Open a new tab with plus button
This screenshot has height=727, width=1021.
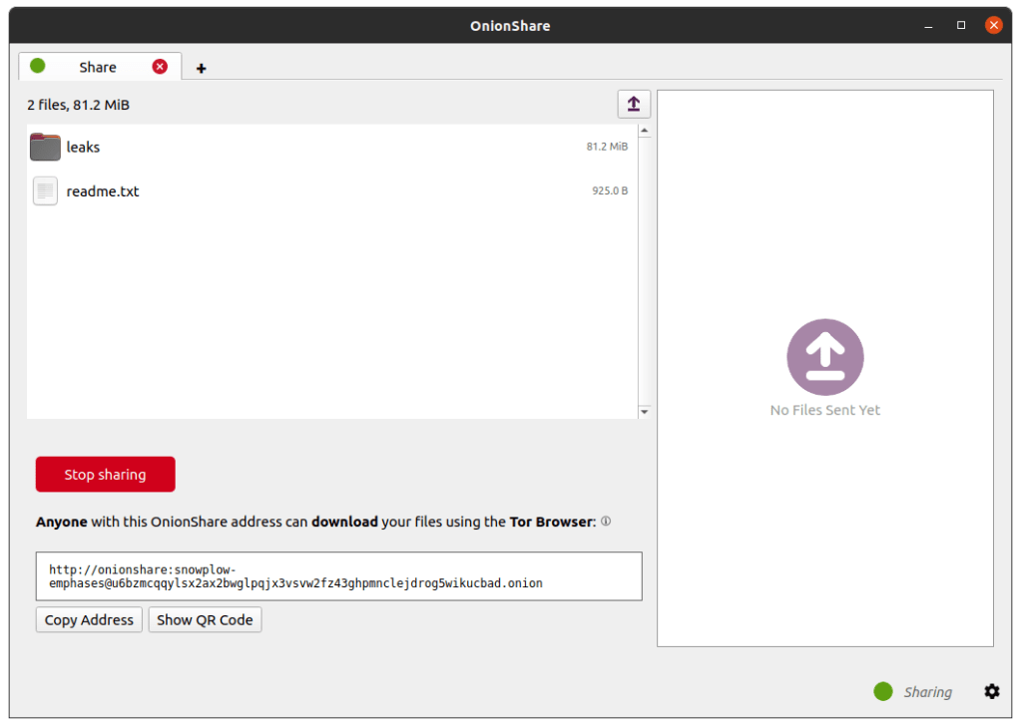click(x=202, y=69)
